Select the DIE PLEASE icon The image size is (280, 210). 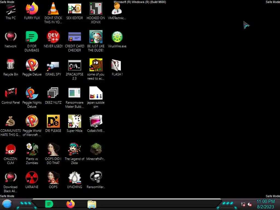pyautogui.click(x=53, y=121)
